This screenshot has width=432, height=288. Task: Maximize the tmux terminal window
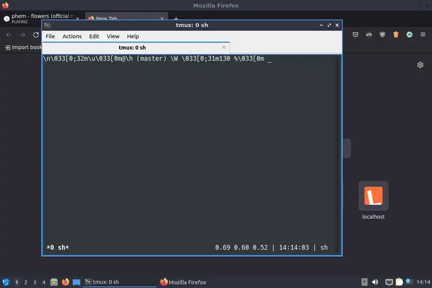329,25
